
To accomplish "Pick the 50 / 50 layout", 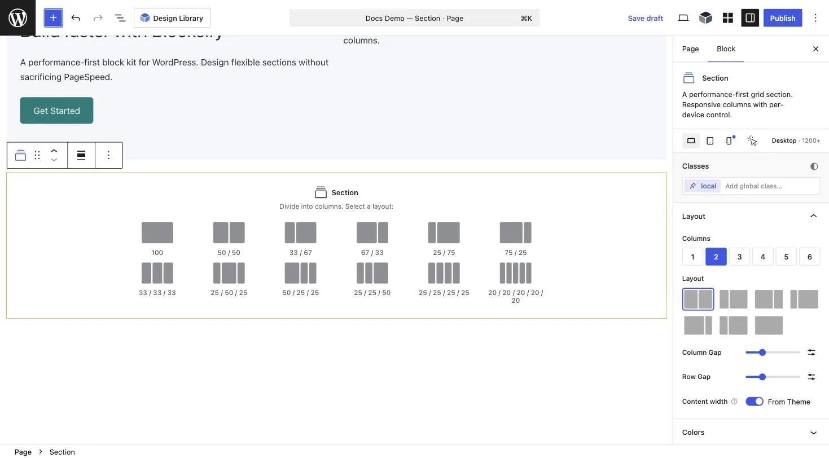I will [x=229, y=239].
